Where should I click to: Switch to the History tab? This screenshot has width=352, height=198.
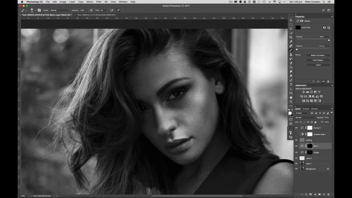pos(315,109)
